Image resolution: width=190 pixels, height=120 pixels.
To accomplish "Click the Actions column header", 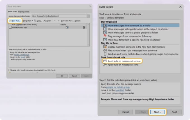I will [73, 25].
